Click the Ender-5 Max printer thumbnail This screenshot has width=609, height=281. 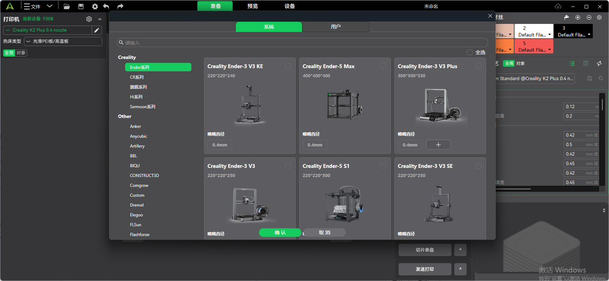click(345, 105)
